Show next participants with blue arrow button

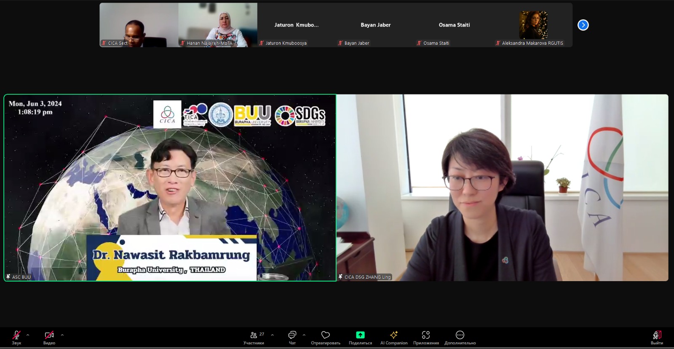point(583,25)
